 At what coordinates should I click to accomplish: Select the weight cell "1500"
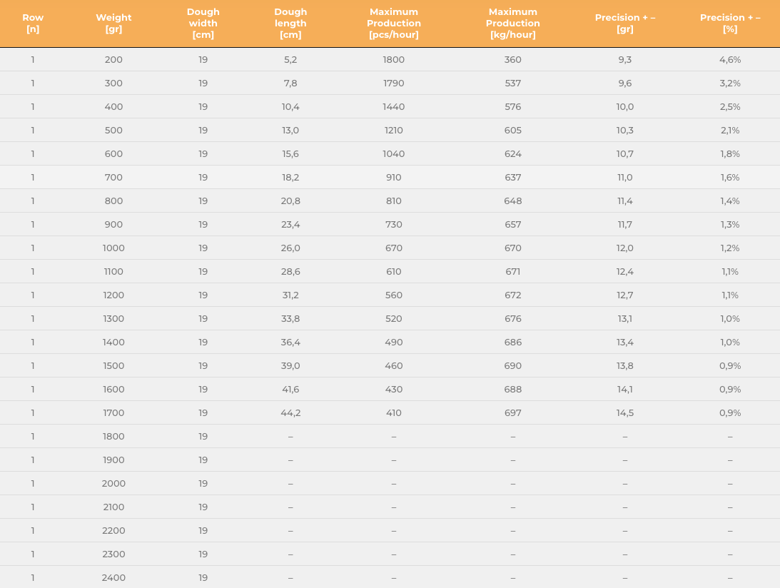pyautogui.click(x=113, y=365)
